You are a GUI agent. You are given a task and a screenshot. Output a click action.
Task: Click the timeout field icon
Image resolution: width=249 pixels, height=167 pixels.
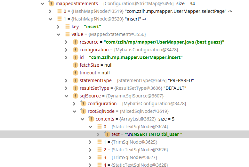click(x=76, y=73)
